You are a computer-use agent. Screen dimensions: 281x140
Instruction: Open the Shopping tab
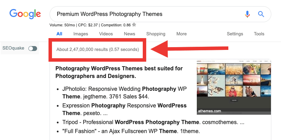156,34
